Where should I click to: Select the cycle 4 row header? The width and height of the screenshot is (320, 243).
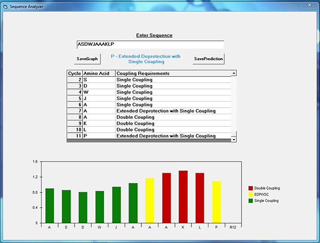click(x=75, y=92)
